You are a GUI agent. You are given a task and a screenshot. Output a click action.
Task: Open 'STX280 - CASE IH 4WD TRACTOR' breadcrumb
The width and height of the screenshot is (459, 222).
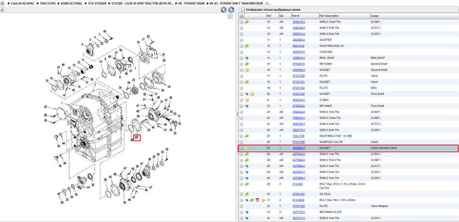(143, 4)
